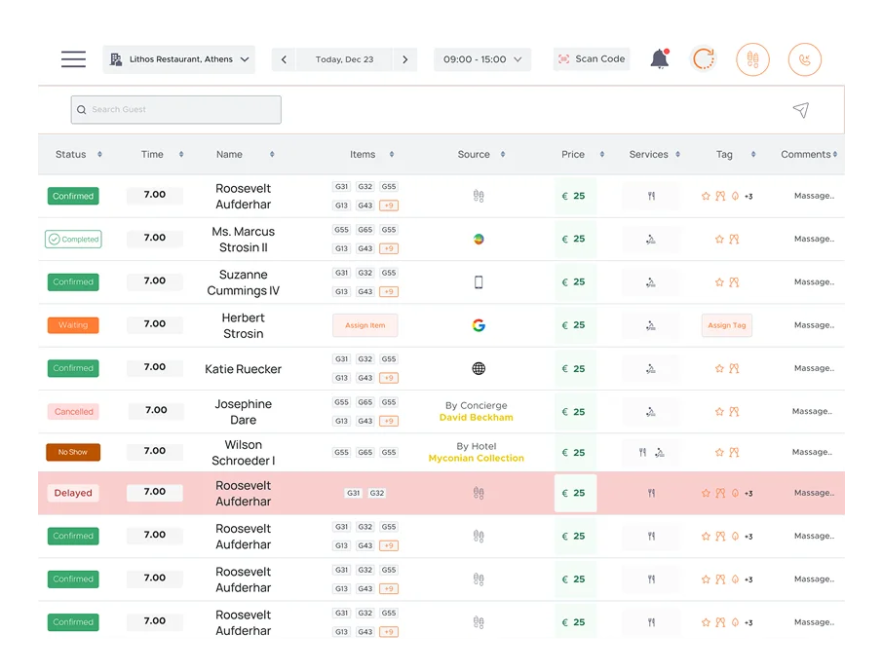Select guest name Katie Ruecker
883x672 pixels.
[244, 369]
